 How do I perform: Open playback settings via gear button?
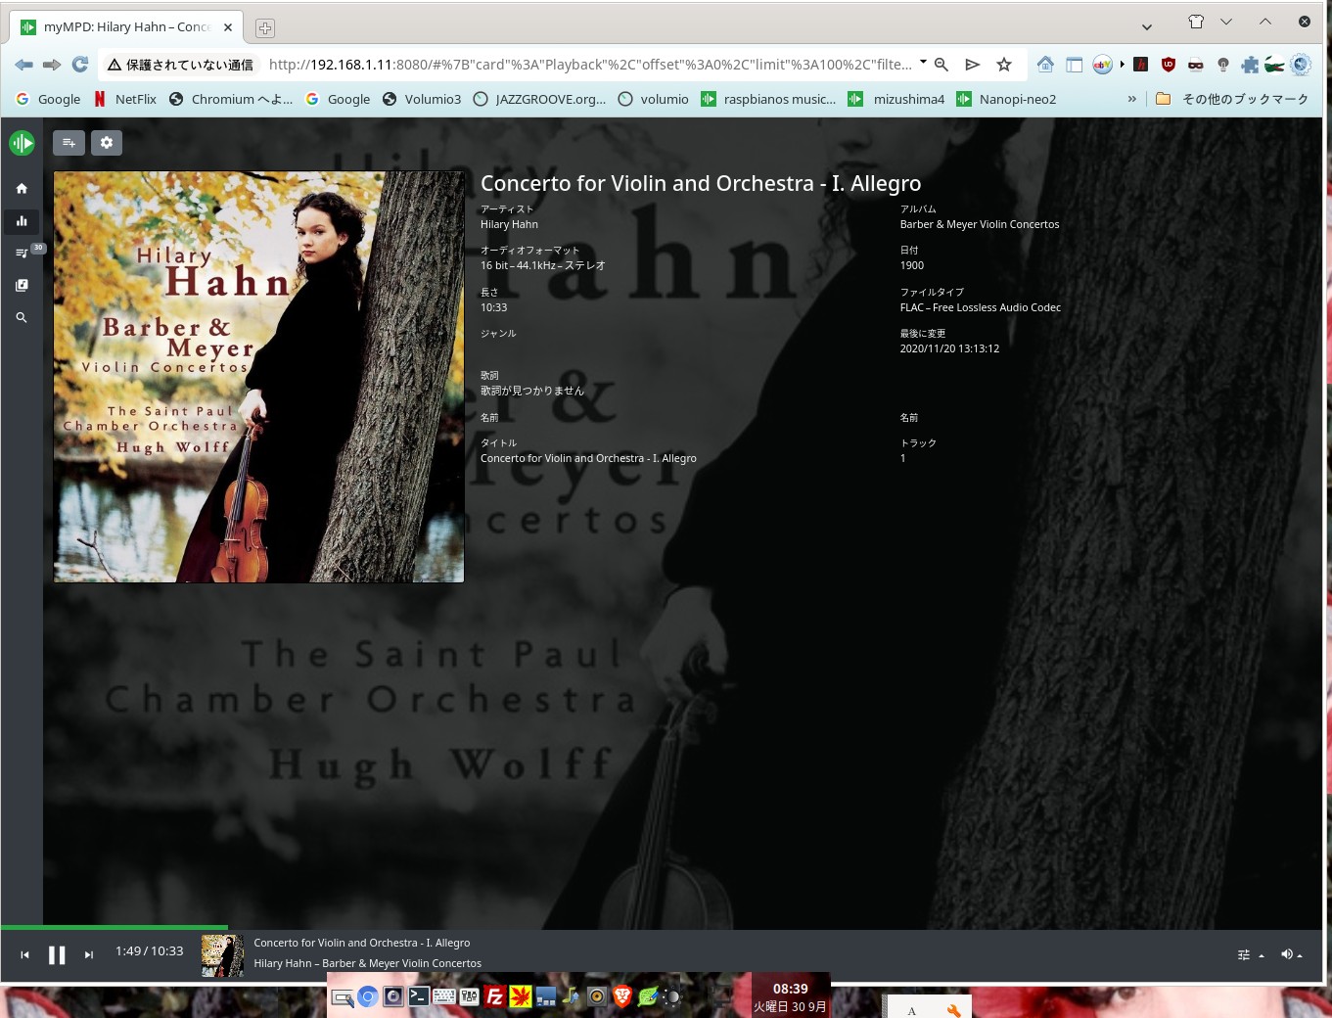107,143
